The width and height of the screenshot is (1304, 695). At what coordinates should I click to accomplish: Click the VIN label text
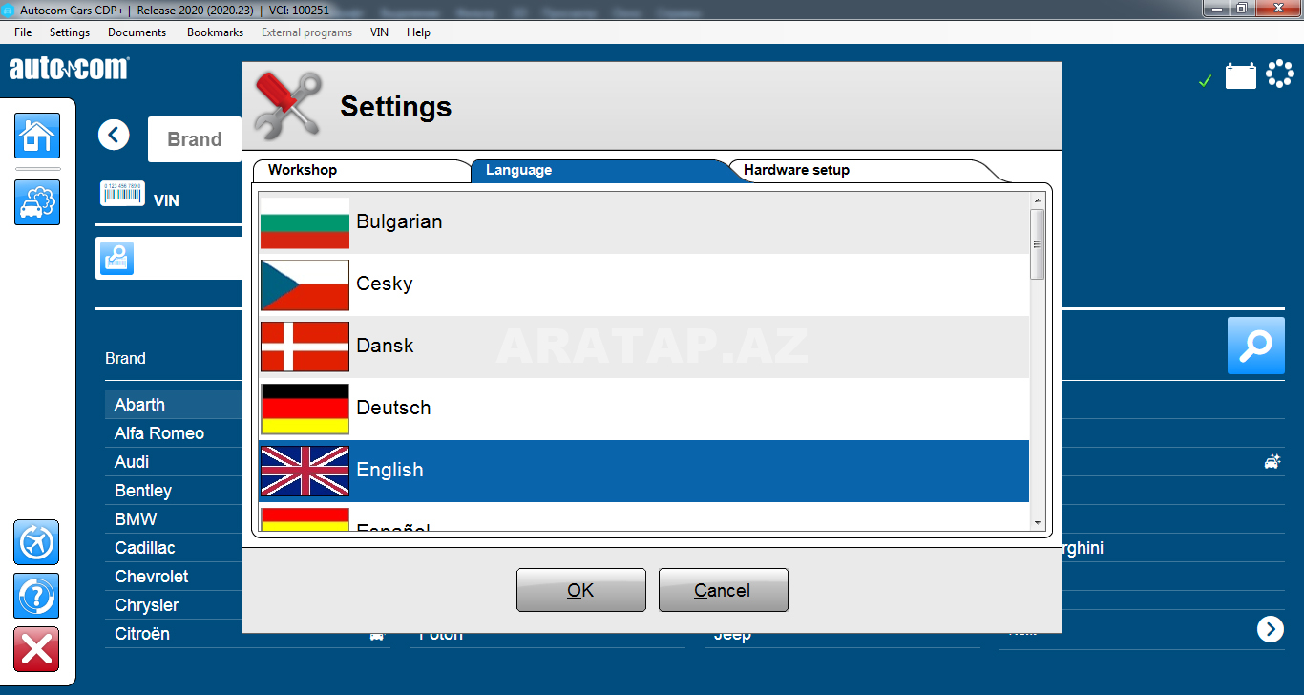click(166, 200)
